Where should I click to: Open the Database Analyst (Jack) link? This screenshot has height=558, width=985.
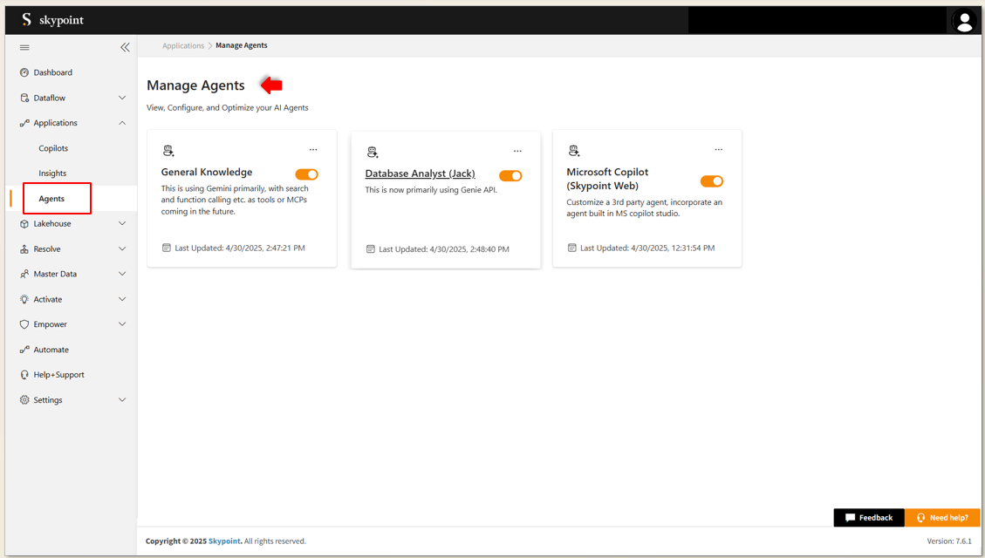pyautogui.click(x=421, y=174)
